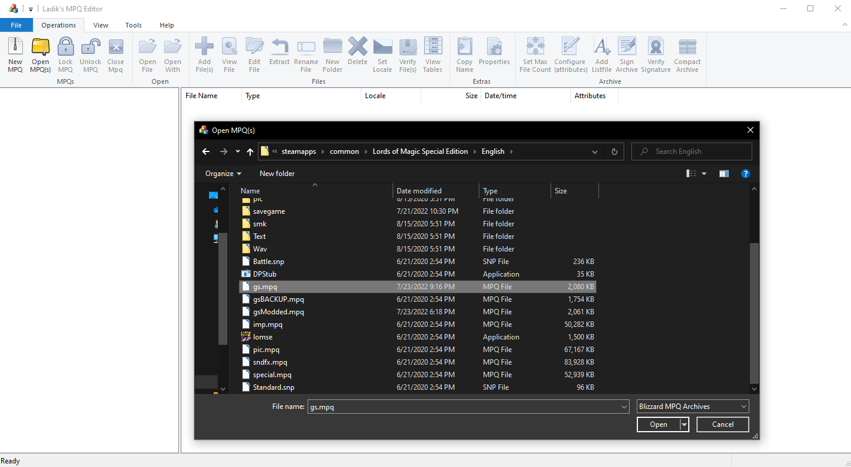Select imp.mpq in file list
The width and height of the screenshot is (851, 467).
[x=418, y=325]
